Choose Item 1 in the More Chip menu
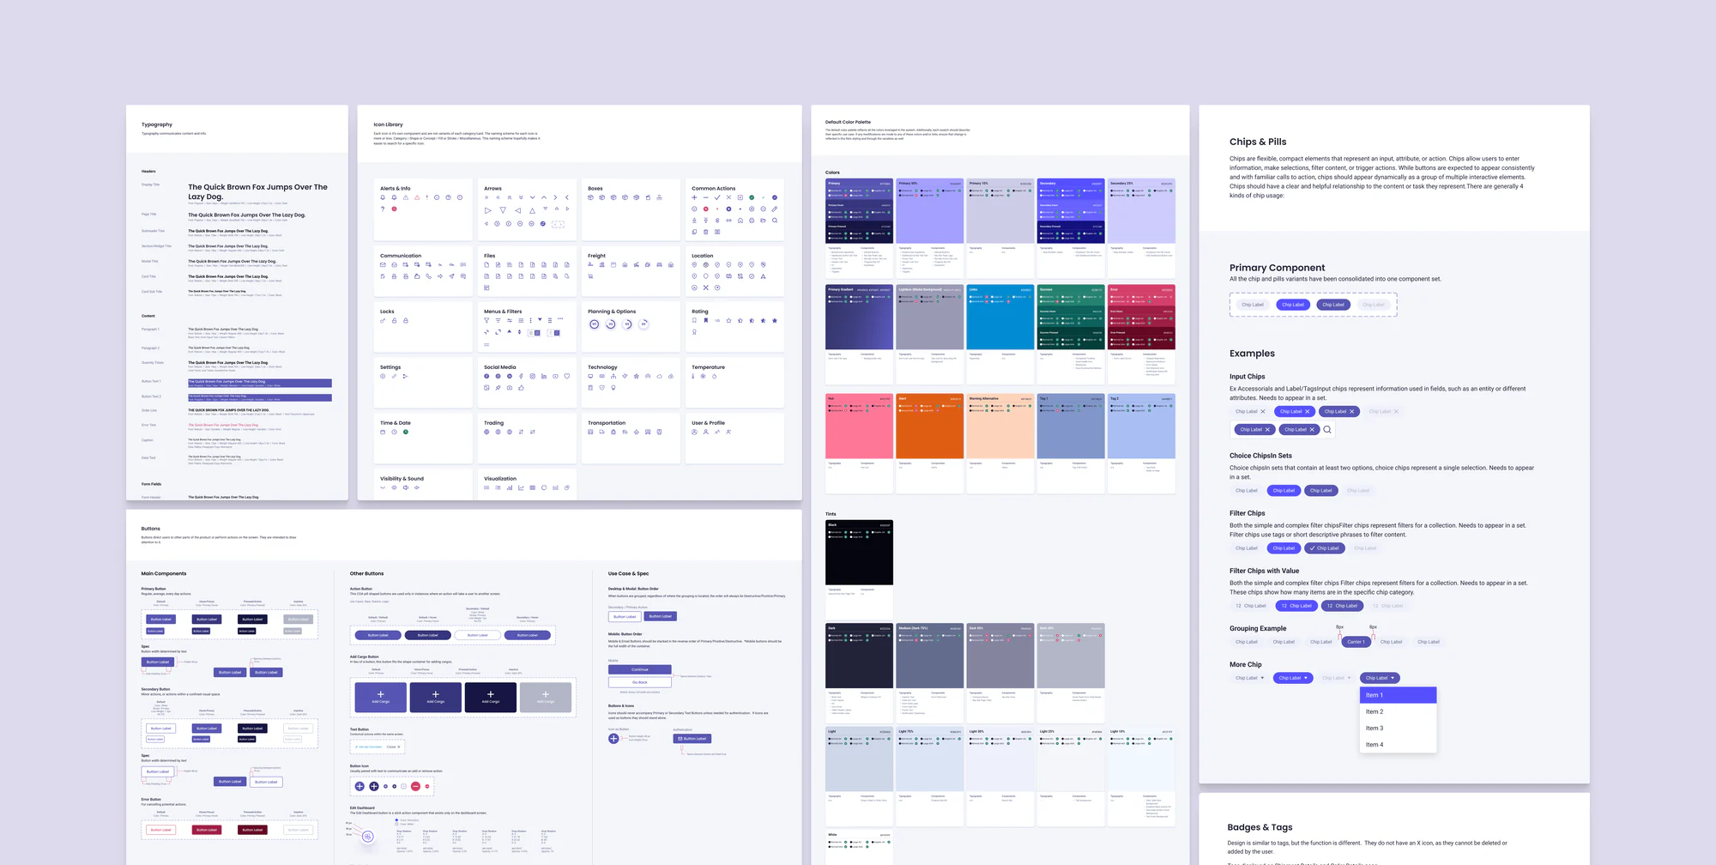1716x865 pixels. click(x=1398, y=695)
